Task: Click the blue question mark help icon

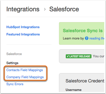Action: pos(86,38)
